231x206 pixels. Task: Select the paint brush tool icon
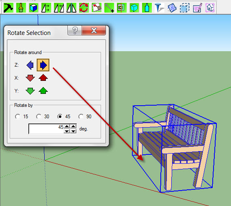21,8
